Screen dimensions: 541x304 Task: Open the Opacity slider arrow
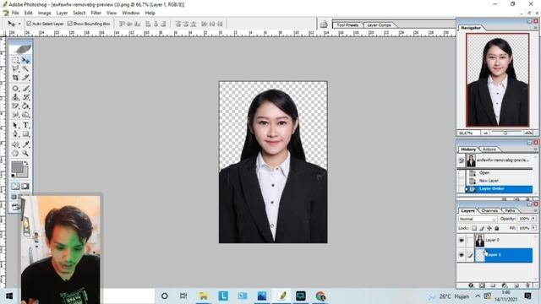[533, 219]
